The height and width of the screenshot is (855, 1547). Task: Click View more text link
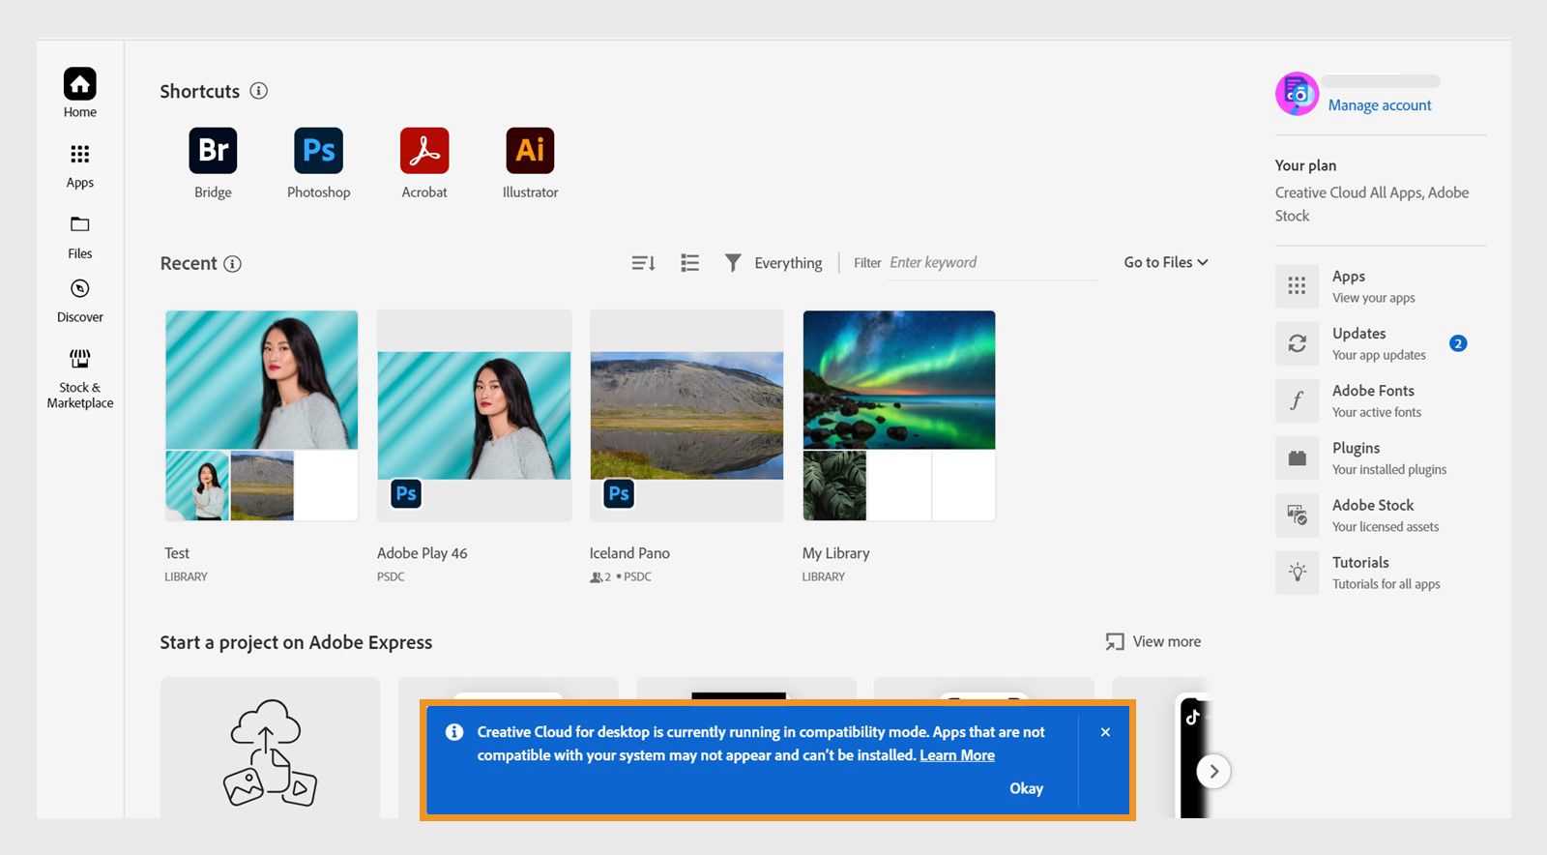tap(1167, 641)
